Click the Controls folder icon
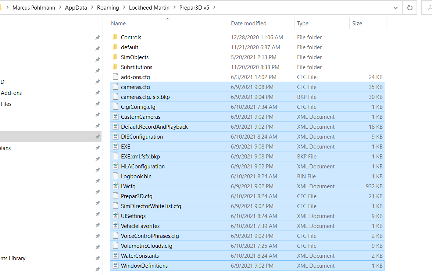 pyautogui.click(x=115, y=37)
